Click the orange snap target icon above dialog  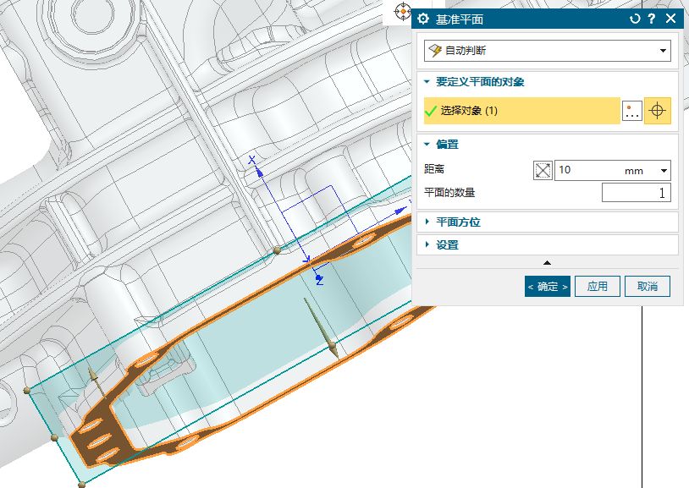pyautogui.click(x=403, y=13)
